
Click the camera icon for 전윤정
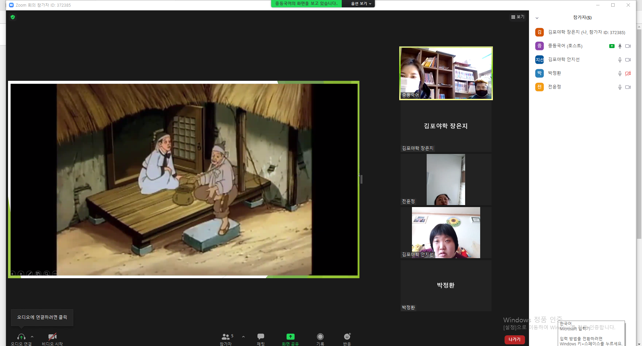(628, 87)
